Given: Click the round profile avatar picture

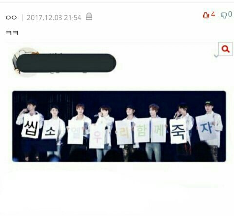Looking at the screenshot, I should tap(25, 63).
